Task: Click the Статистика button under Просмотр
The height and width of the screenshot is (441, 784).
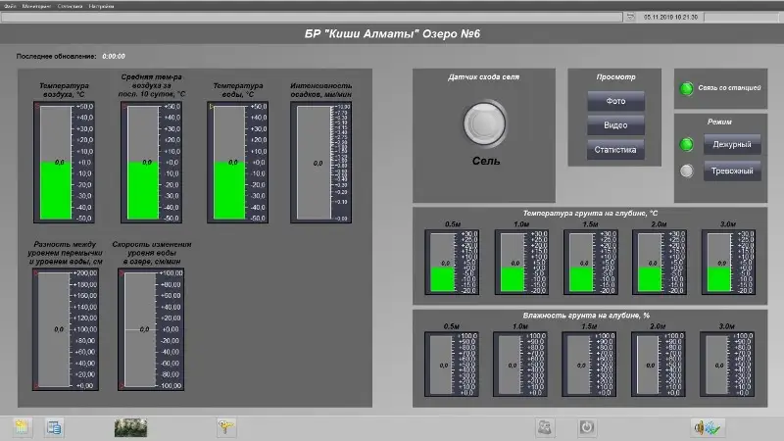Action: [615, 150]
